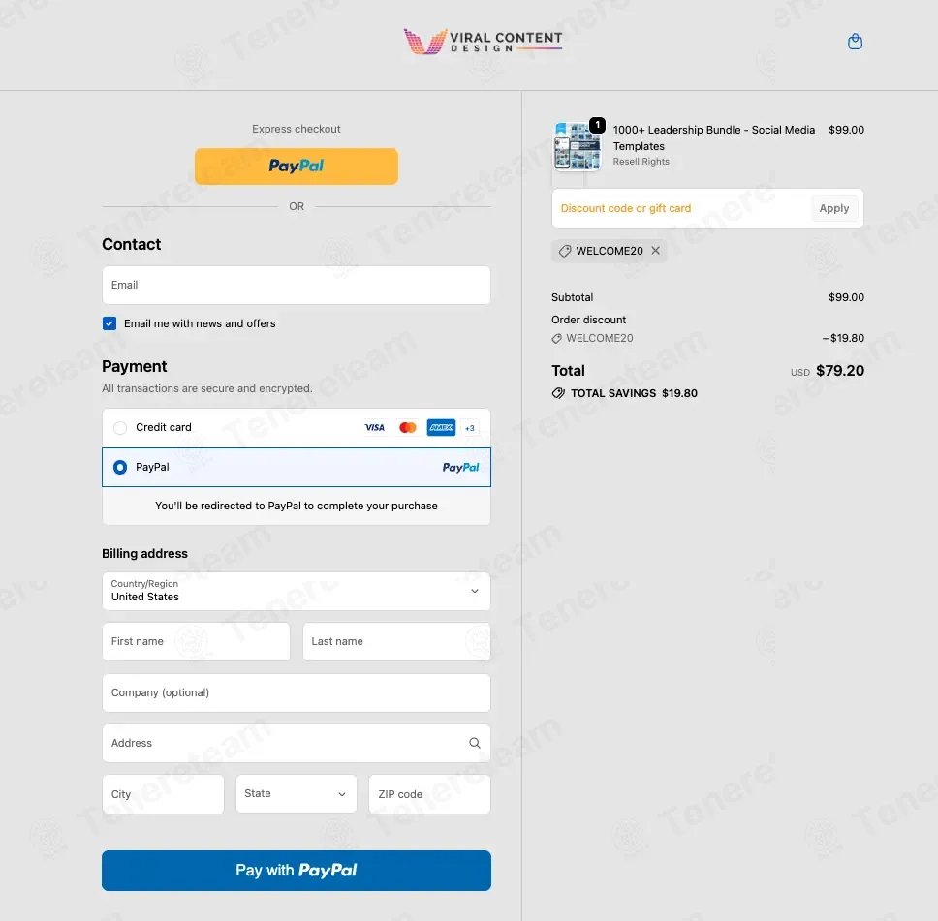
Task: Click the Express checkout label
Action: click(x=297, y=129)
